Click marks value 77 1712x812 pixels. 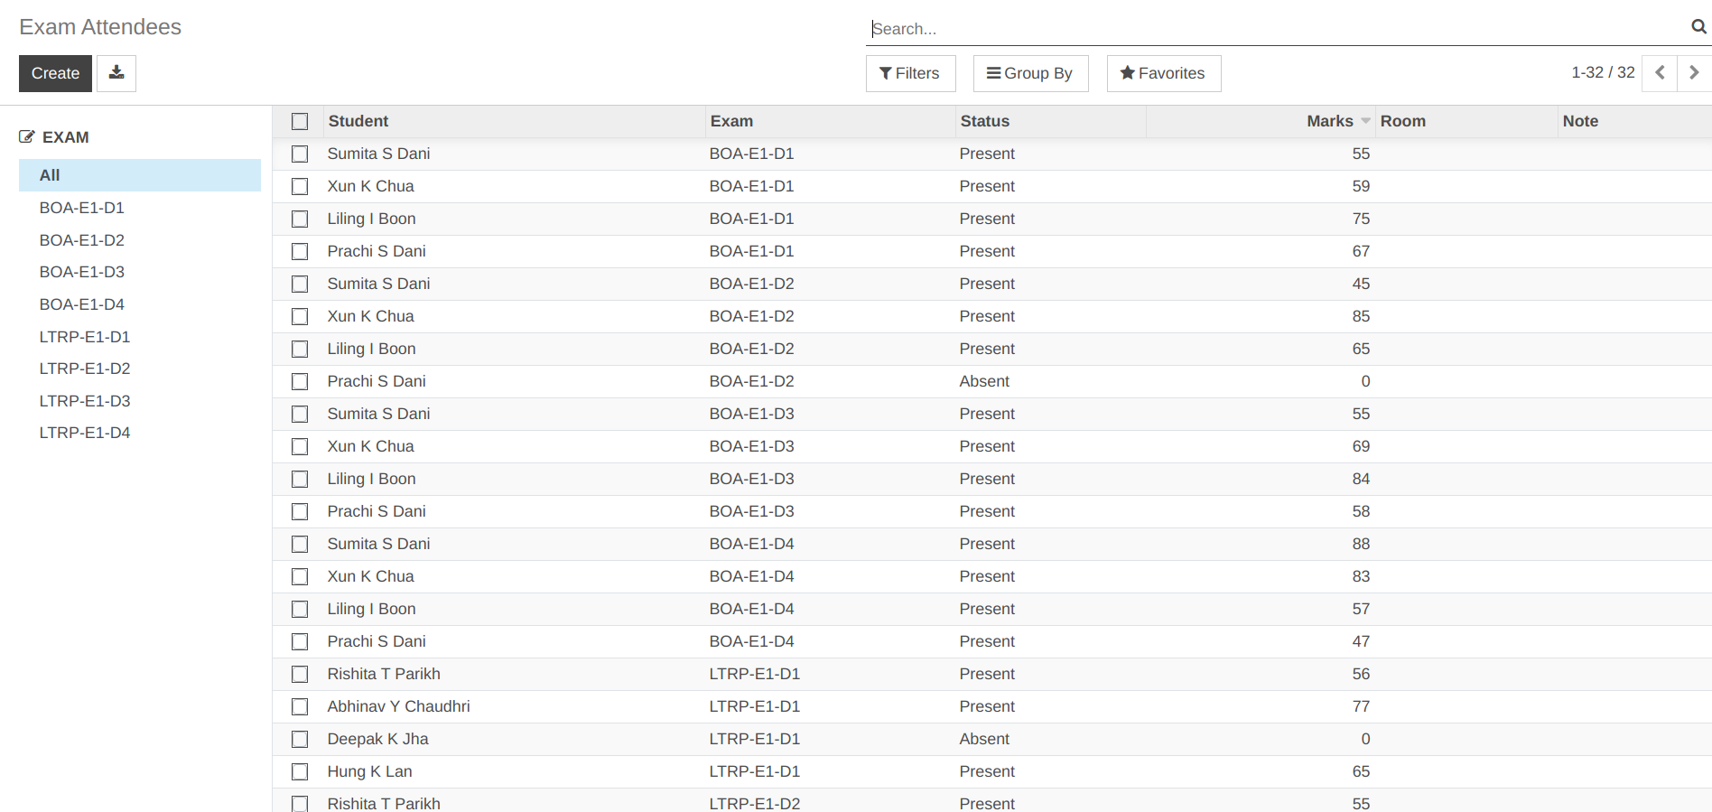point(1361,706)
